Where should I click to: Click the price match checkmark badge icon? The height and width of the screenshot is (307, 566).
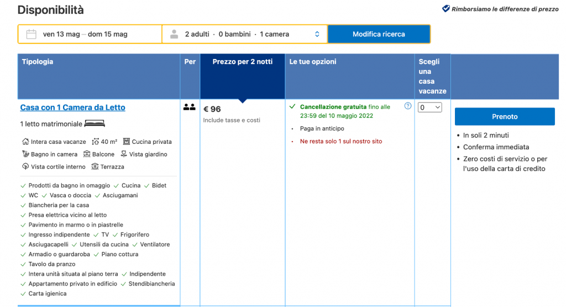pos(446,9)
